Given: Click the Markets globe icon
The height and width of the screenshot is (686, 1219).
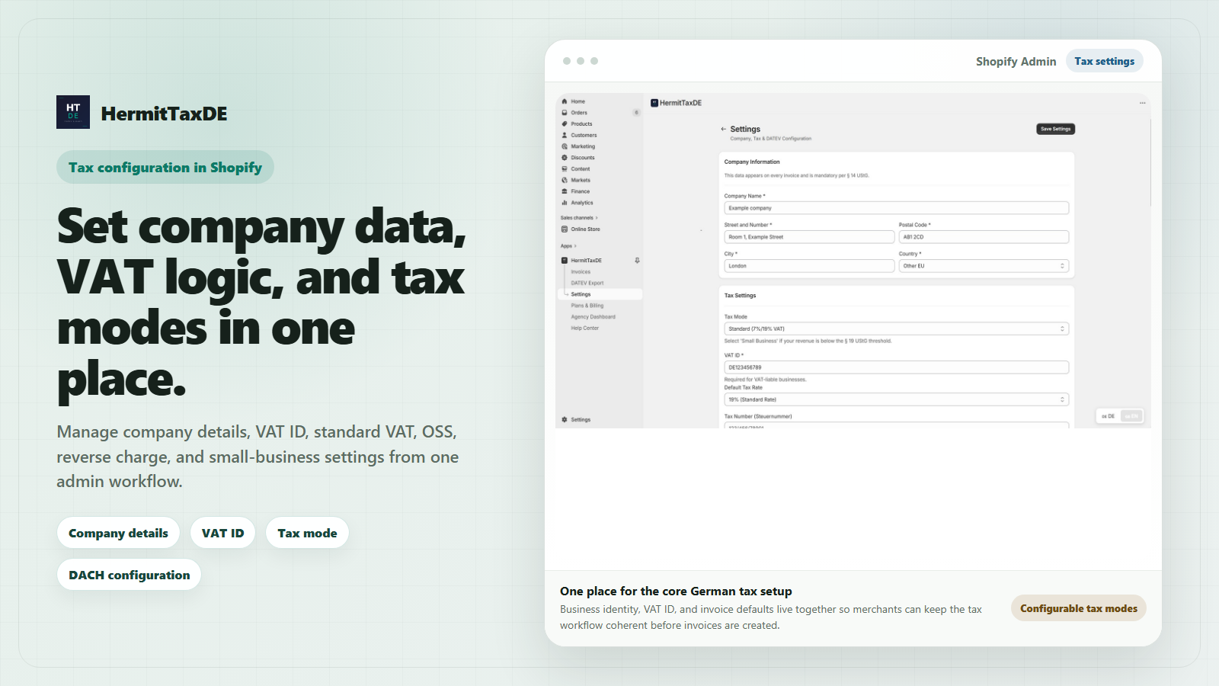Looking at the screenshot, I should [x=565, y=180].
